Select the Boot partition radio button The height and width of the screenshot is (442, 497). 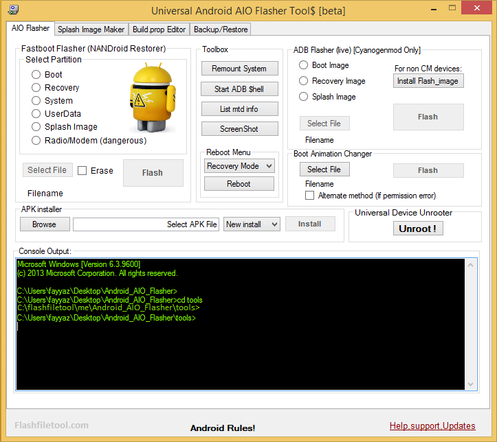tap(36, 75)
